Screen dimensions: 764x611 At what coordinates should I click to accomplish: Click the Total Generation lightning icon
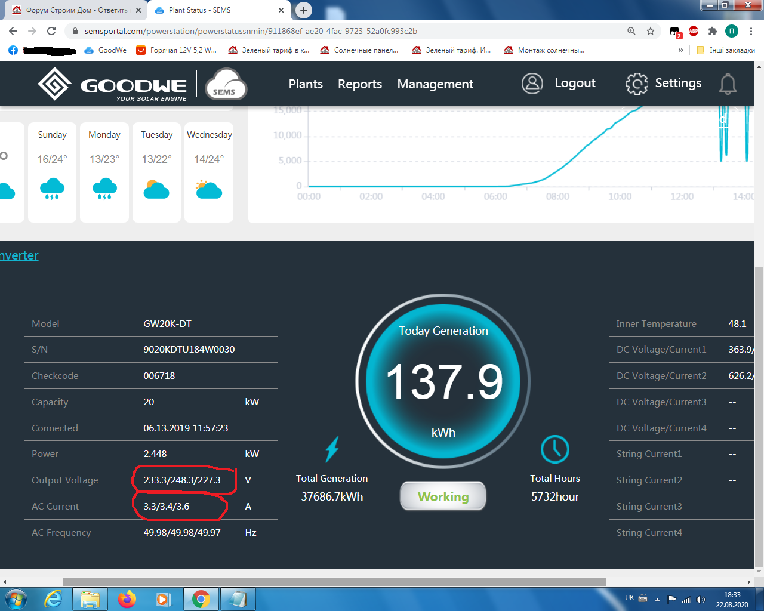coord(332,449)
